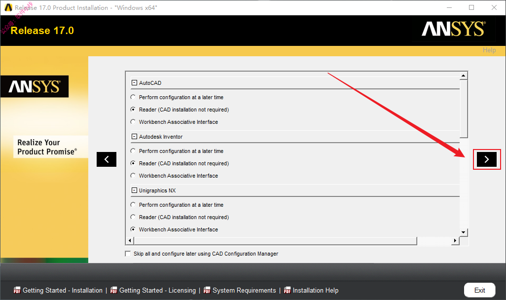Screen dimensions: 506x300
Task: Select Autodesk Inventor Reader option
Action: (133, 163)
